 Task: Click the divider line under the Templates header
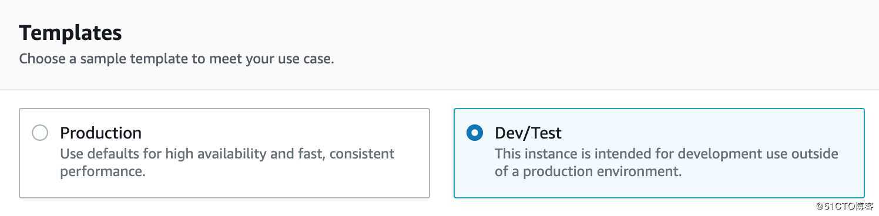point(439,90)
